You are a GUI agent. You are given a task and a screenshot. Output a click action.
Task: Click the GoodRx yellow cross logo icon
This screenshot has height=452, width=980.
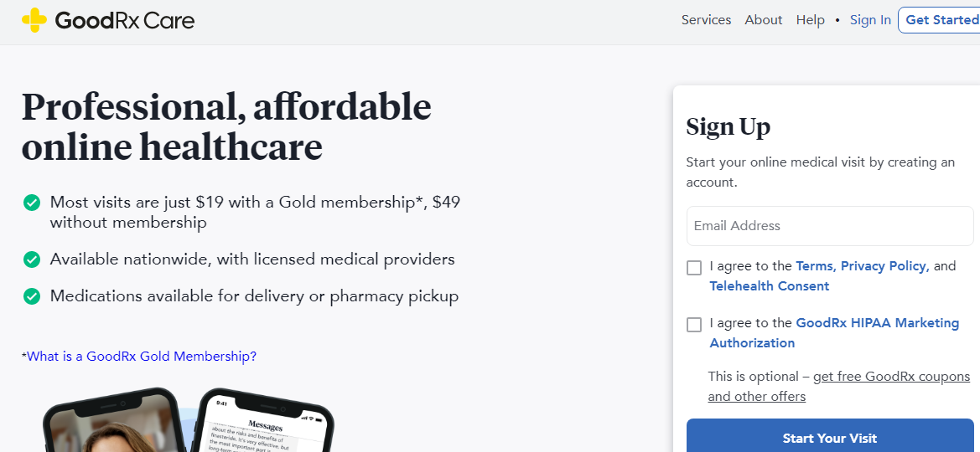pos(34,20)
